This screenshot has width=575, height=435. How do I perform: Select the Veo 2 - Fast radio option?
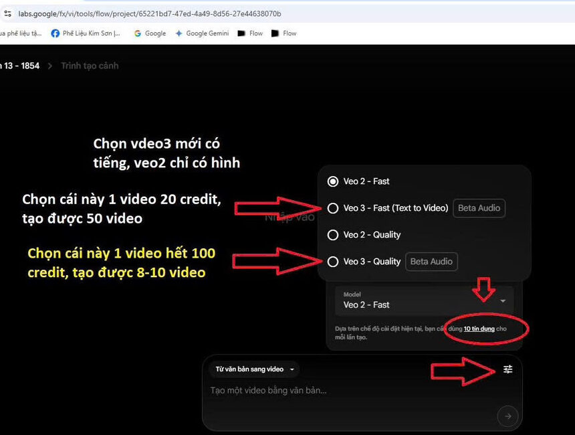pos(333,181)
